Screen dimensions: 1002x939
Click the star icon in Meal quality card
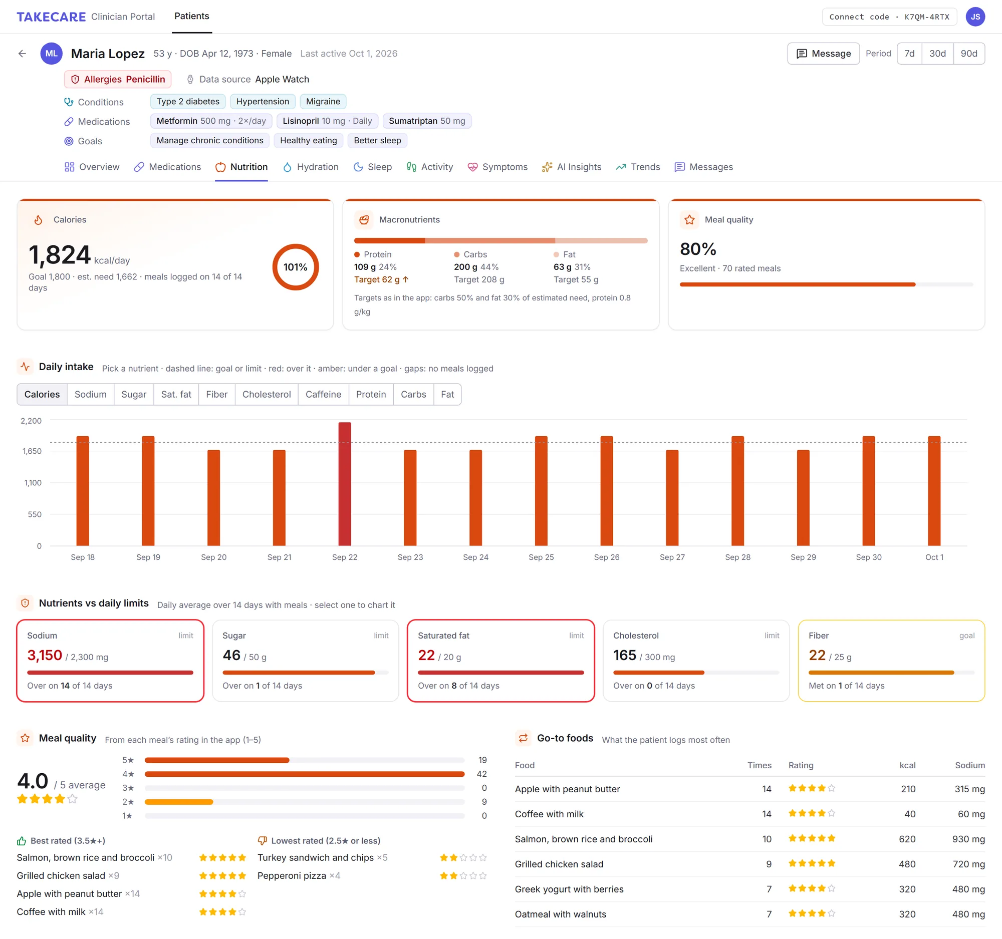click(x=689, y=220)
